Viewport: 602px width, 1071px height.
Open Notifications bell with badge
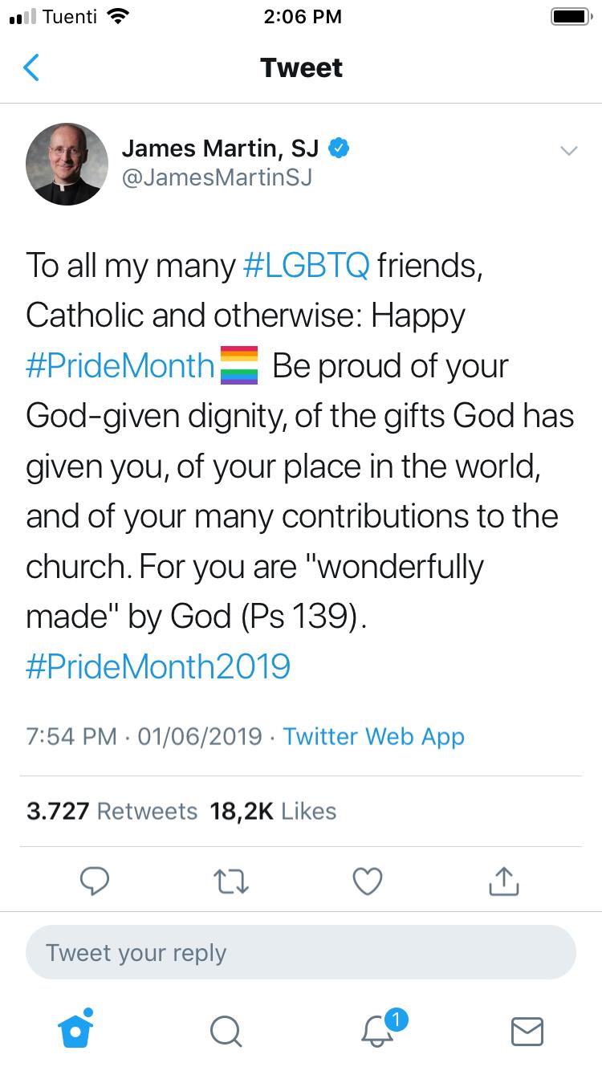coord(378,1031)
